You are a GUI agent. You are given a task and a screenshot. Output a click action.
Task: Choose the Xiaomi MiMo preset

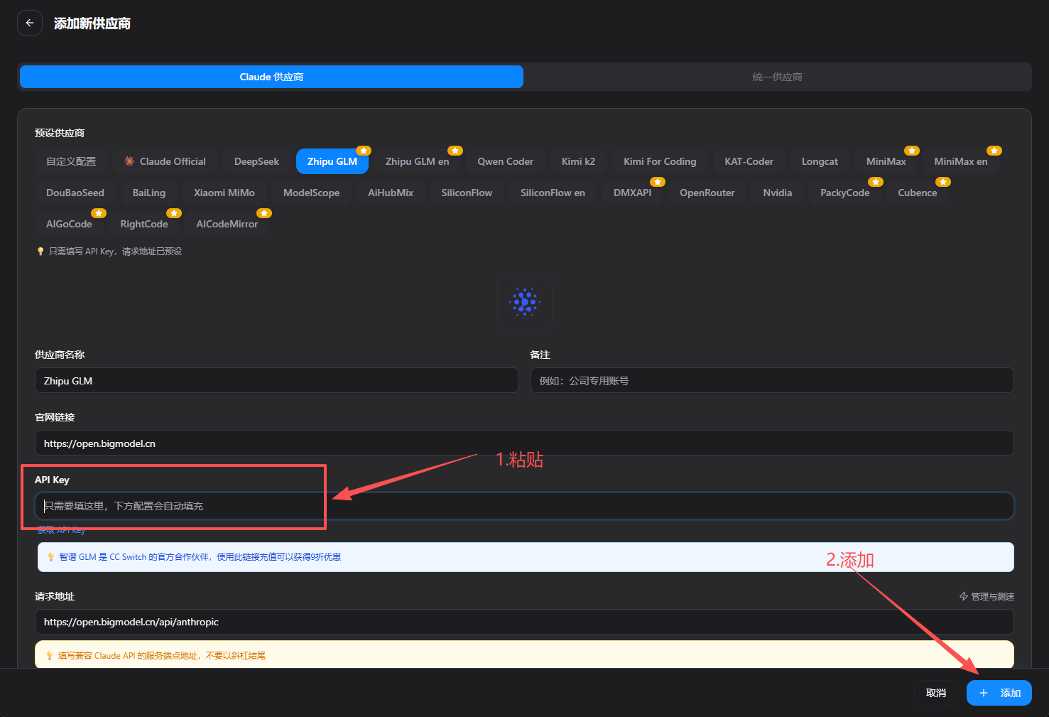pos(224,193)
